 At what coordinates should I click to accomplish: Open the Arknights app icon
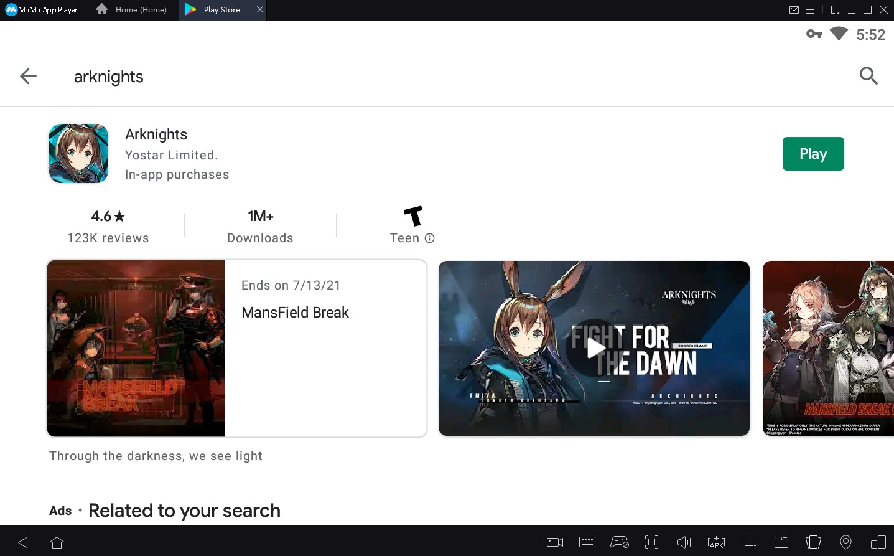click(78, 154)
